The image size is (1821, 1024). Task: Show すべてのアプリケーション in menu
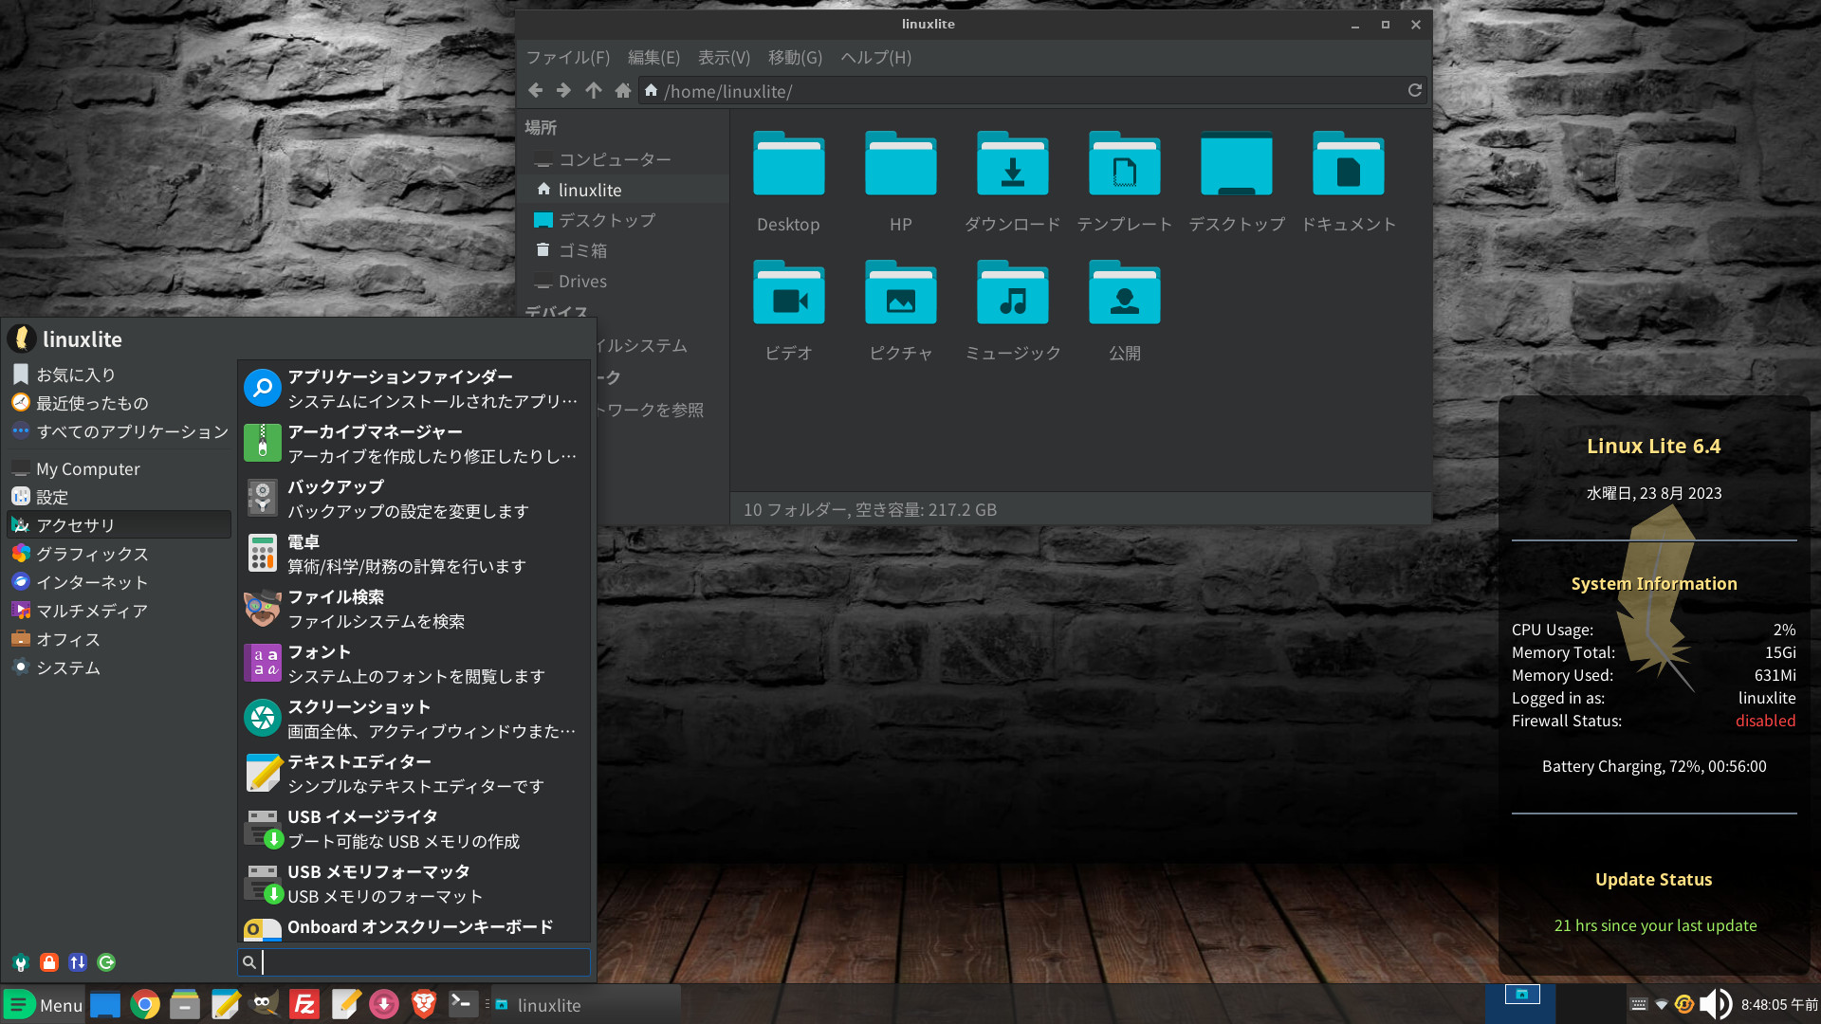120,431
